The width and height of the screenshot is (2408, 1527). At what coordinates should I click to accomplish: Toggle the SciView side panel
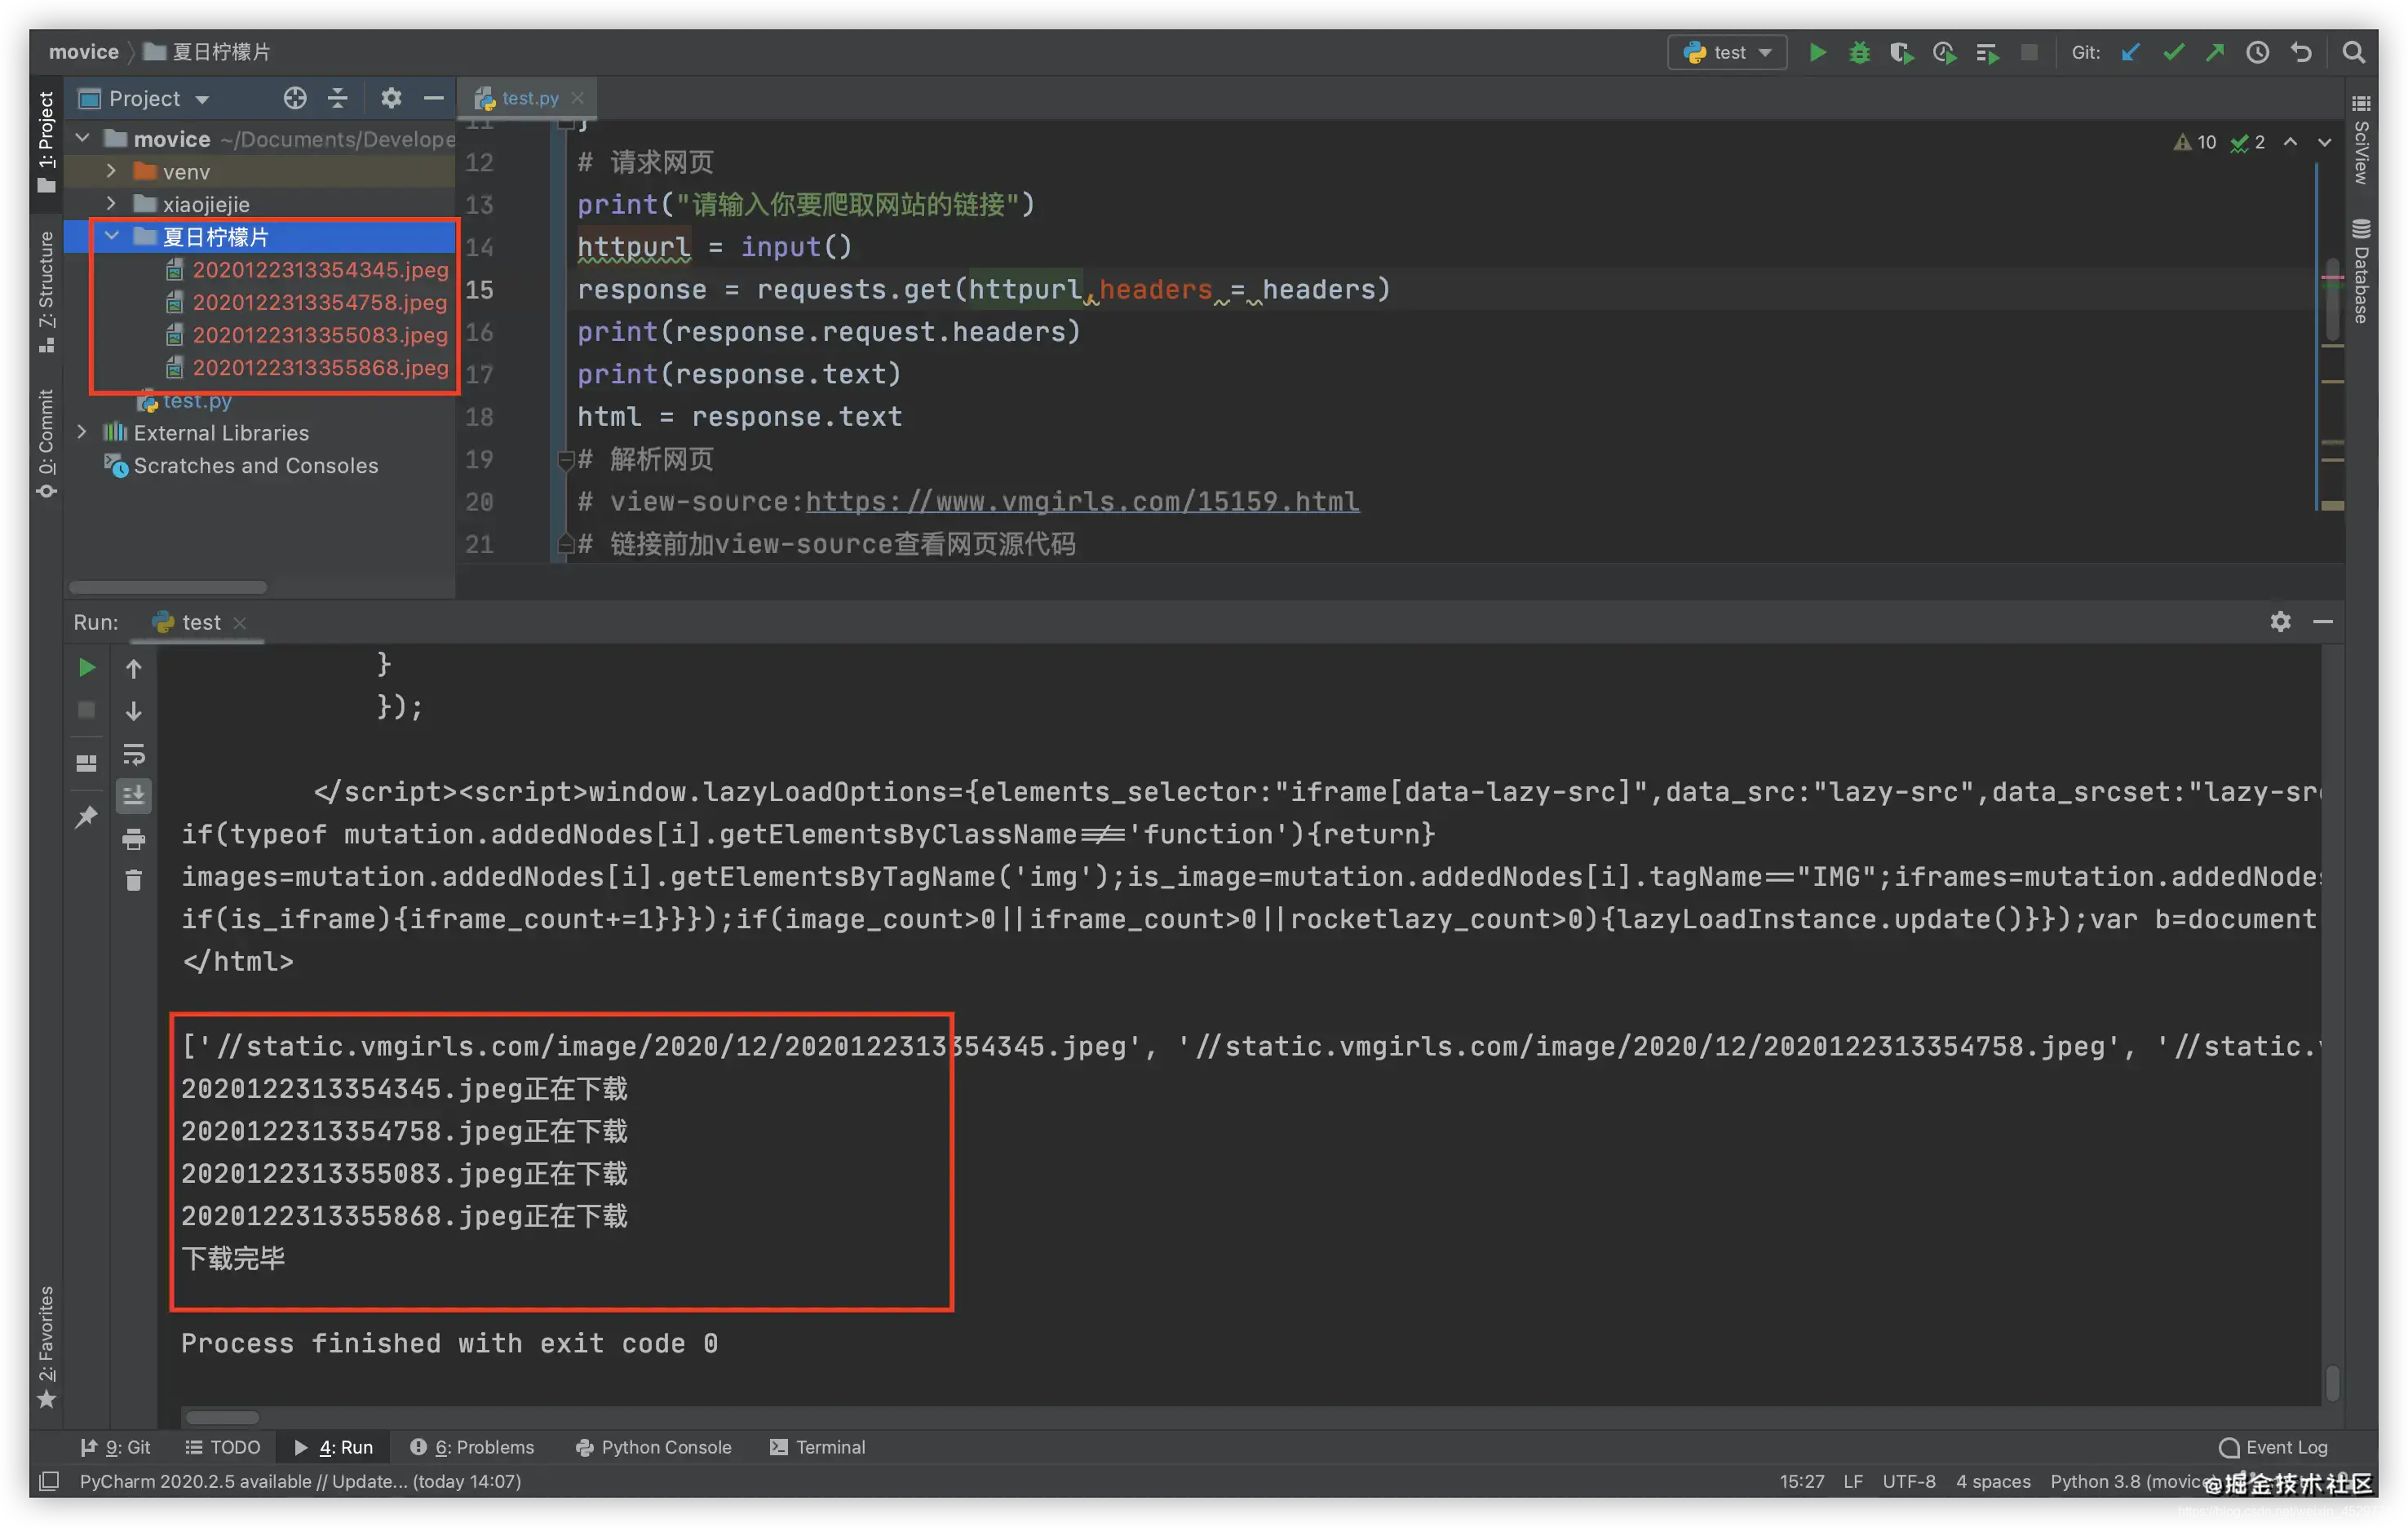click(x=2361, y=141)
